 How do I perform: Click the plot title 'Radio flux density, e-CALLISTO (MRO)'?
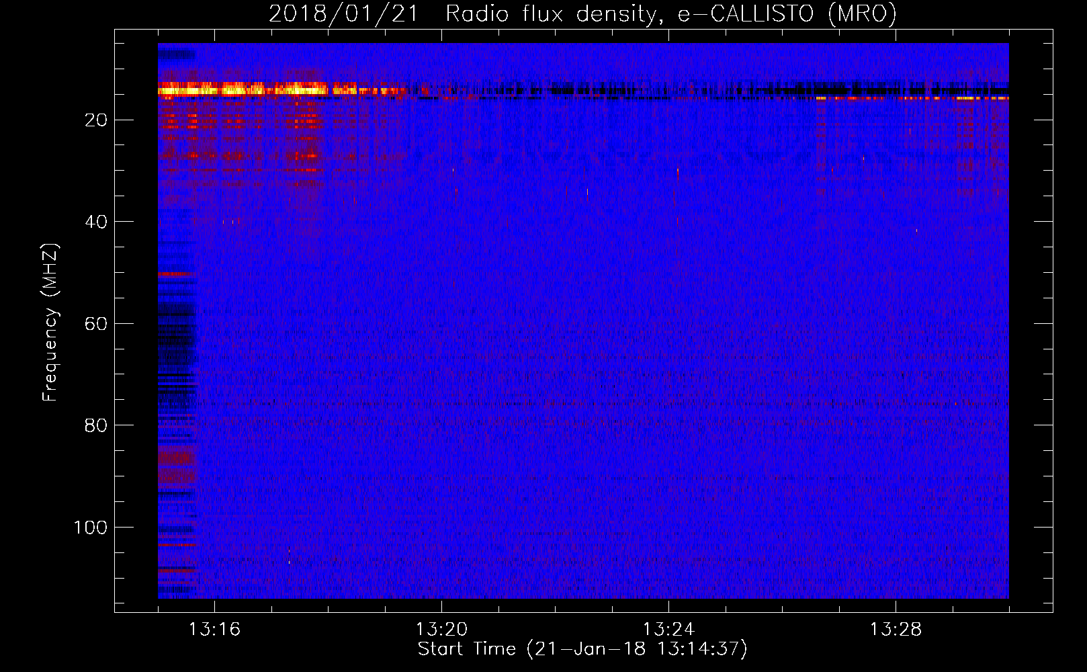pos(670,14)
